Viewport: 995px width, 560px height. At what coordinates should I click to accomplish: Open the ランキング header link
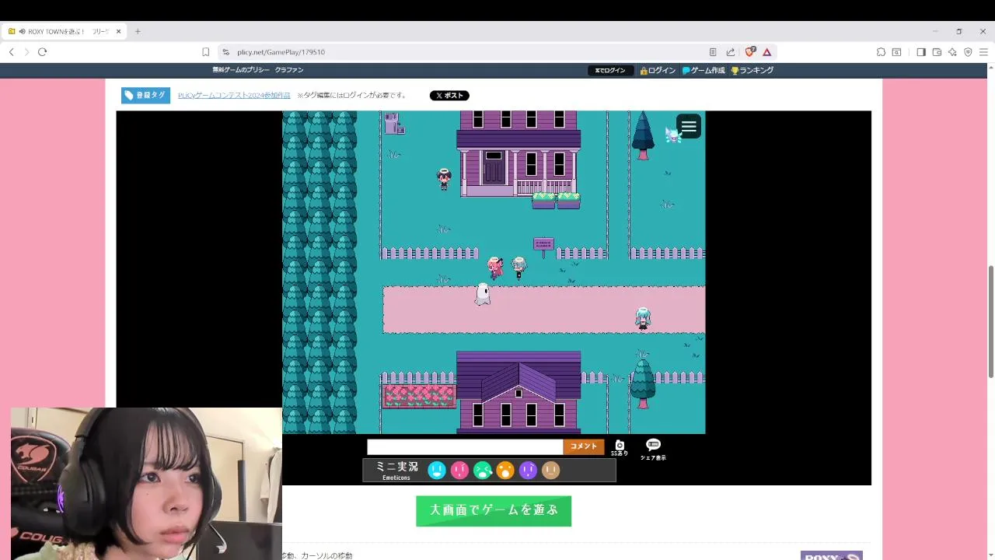click(x=752, y=70)
